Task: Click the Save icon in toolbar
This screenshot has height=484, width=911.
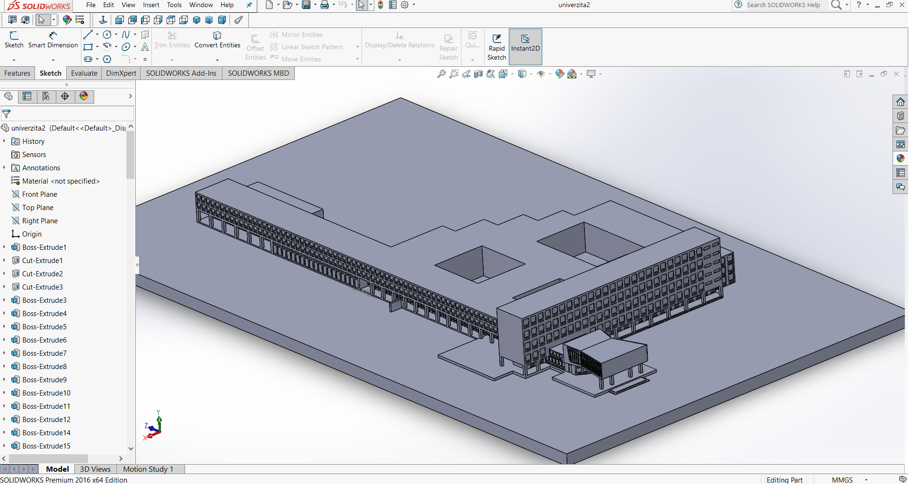Action: (306, 5)
